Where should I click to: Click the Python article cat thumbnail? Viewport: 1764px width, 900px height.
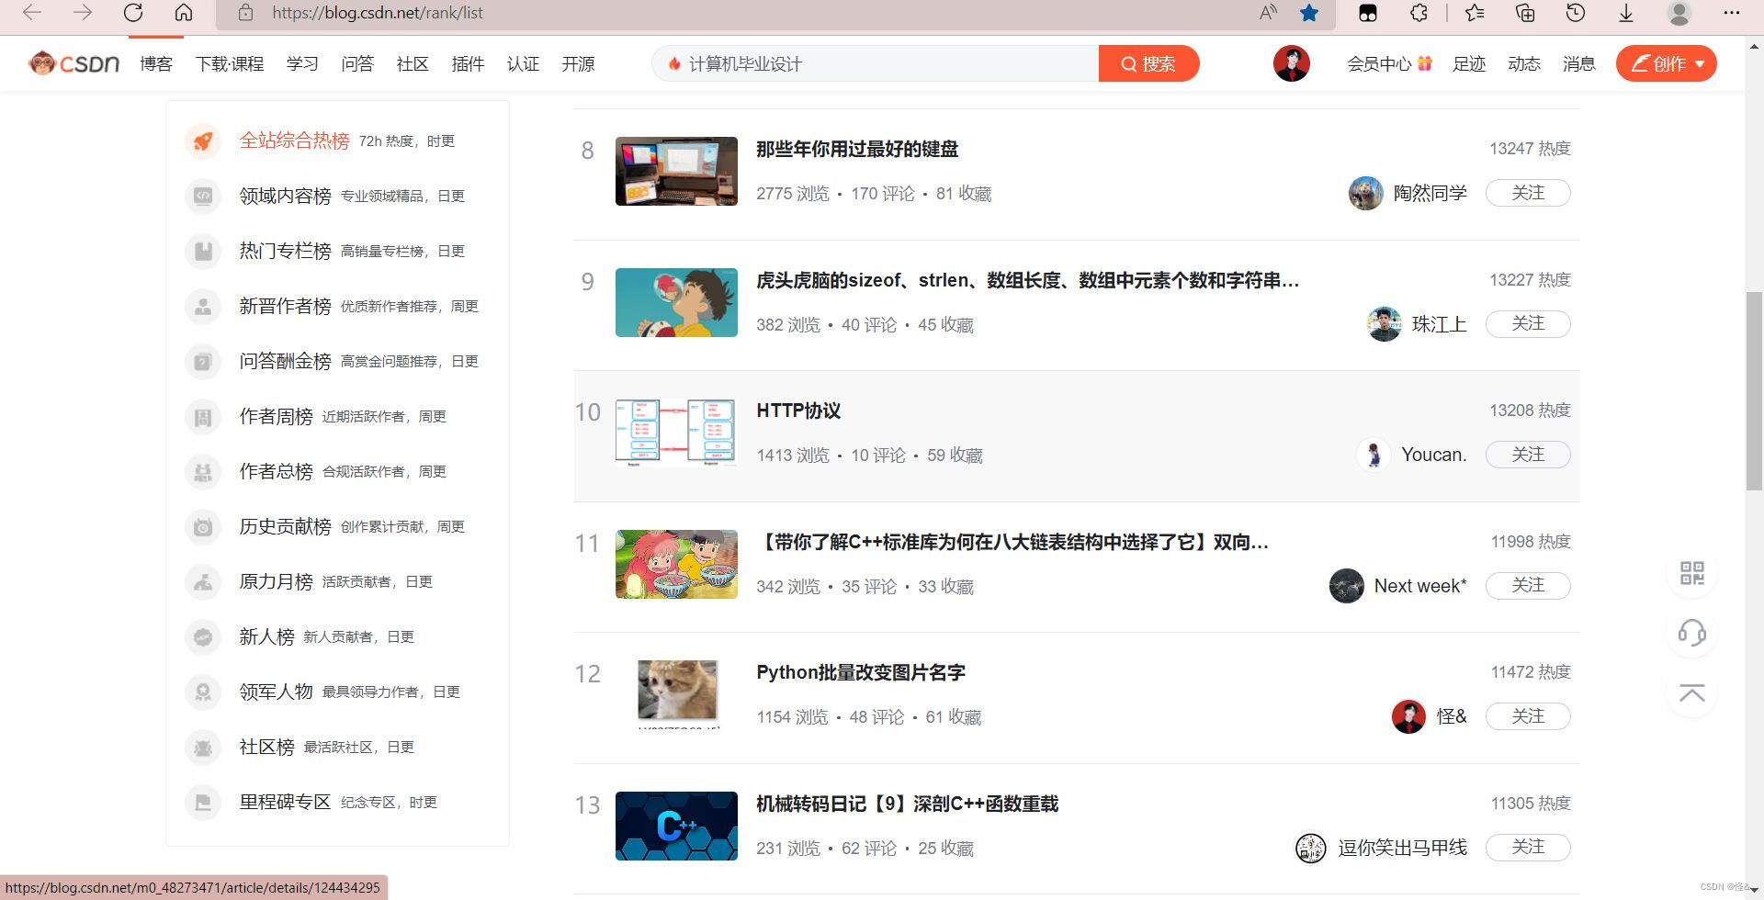point(676,693)
